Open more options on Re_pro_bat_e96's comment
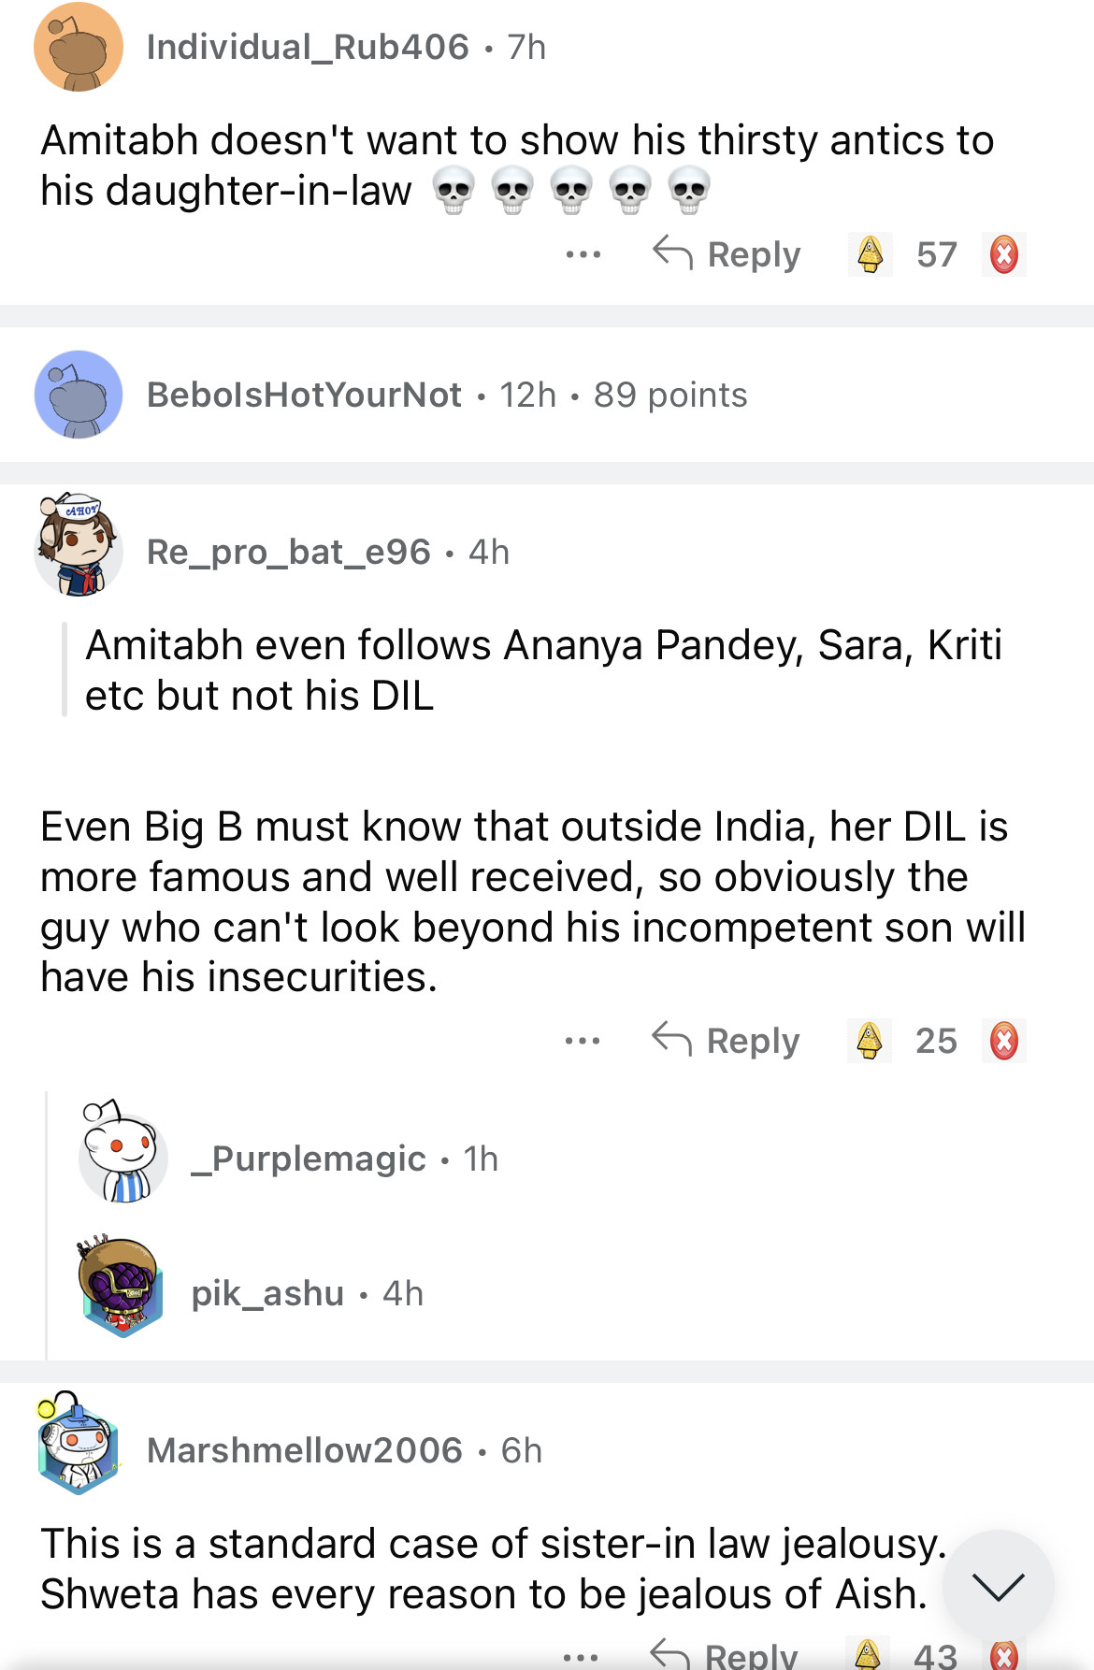Viewport: 1094px width, 1670px height. 583,1041
